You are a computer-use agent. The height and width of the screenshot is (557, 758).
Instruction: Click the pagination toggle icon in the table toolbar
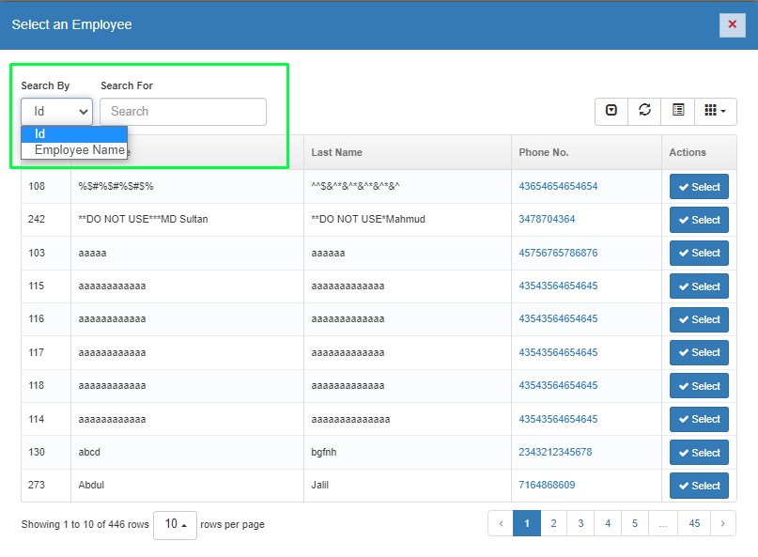coord(611,111)
